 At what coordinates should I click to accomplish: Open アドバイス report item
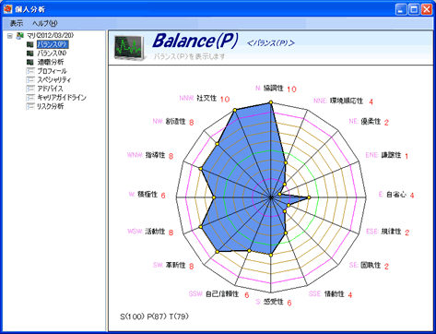click(50, 89)
